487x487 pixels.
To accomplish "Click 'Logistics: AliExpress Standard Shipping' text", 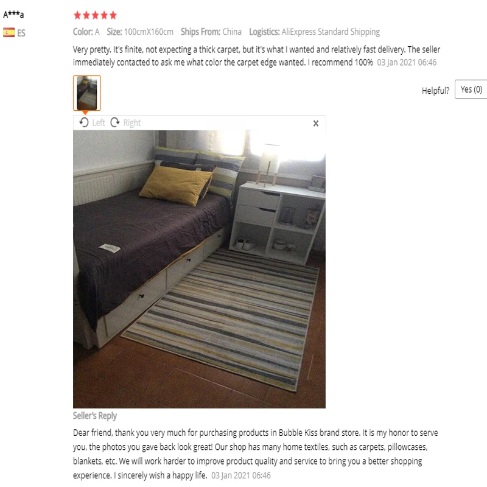I will (314, 32).
